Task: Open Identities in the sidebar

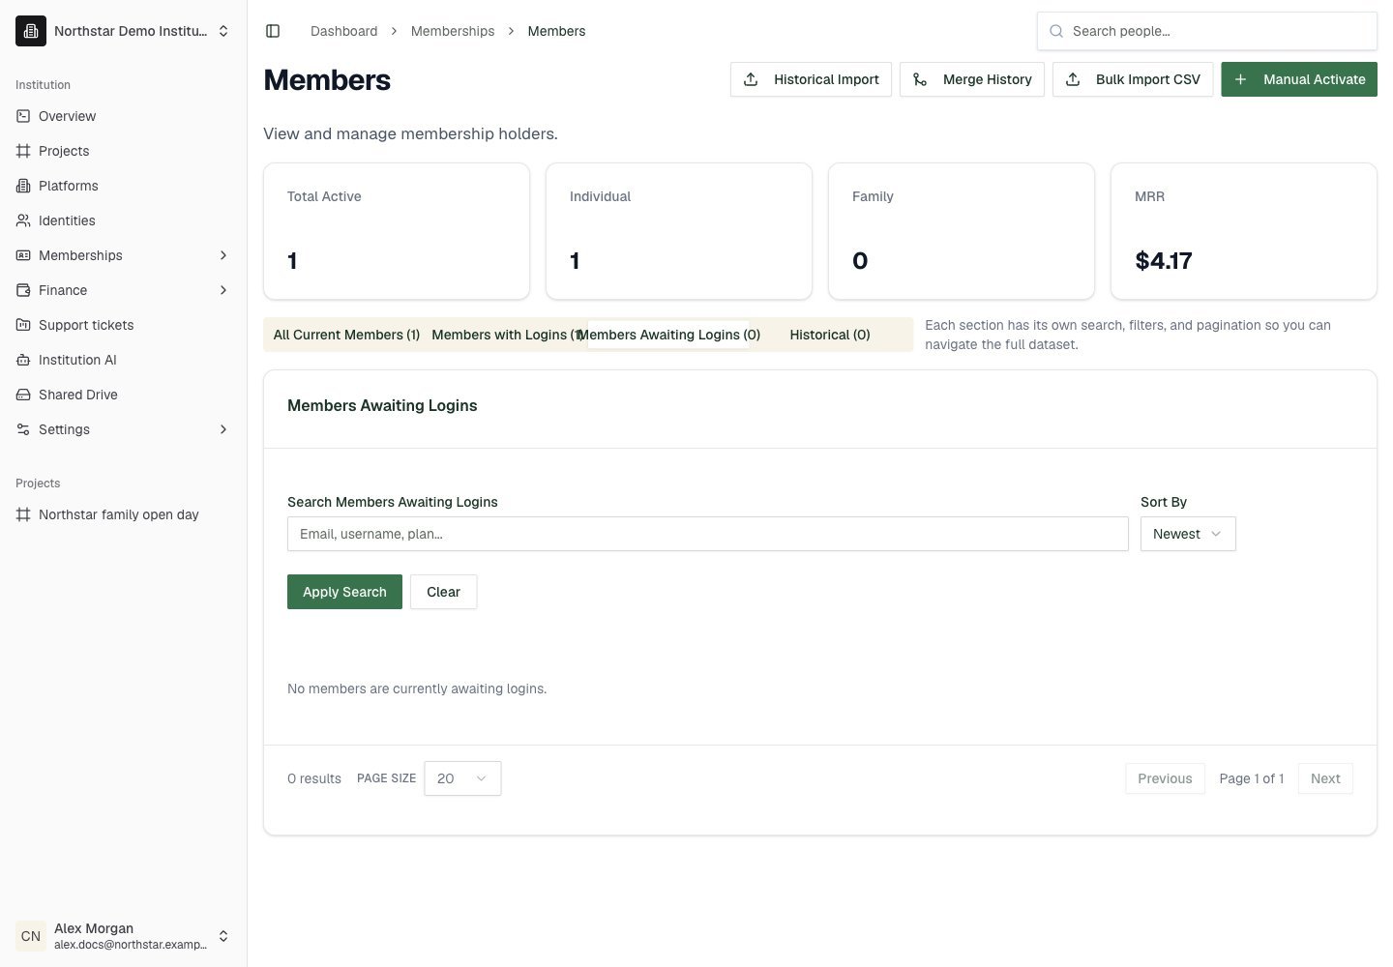Action: point(124,220)
